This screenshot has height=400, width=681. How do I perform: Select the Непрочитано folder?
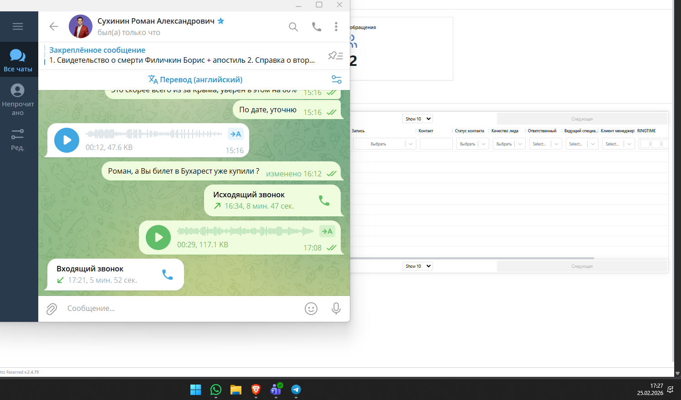point(18,100)
